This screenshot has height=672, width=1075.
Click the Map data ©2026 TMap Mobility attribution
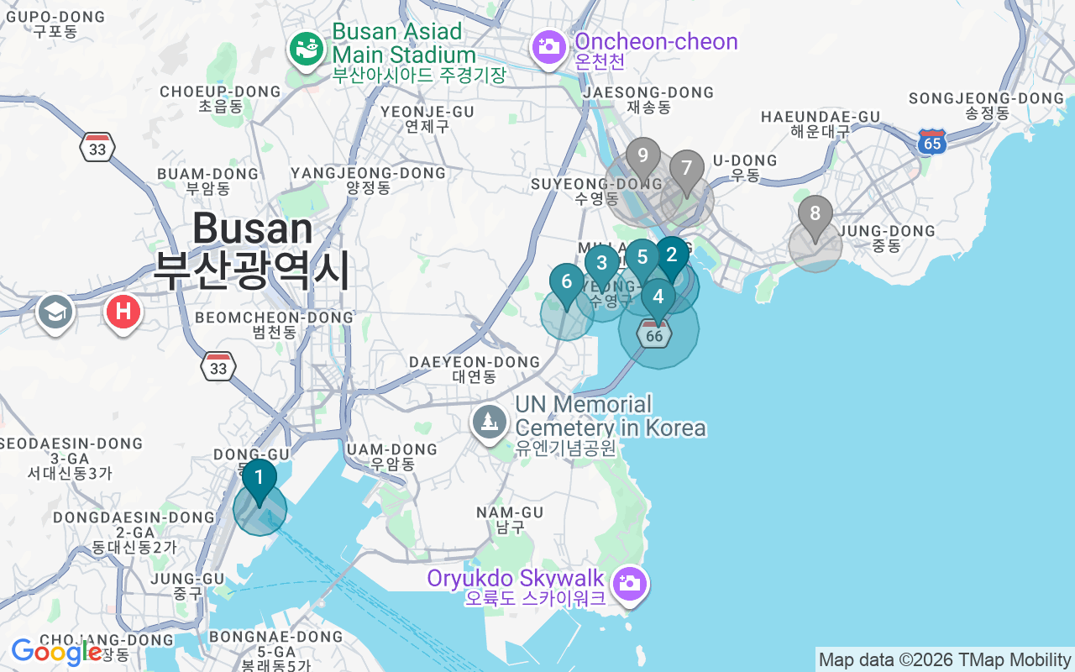click(944, 660)
